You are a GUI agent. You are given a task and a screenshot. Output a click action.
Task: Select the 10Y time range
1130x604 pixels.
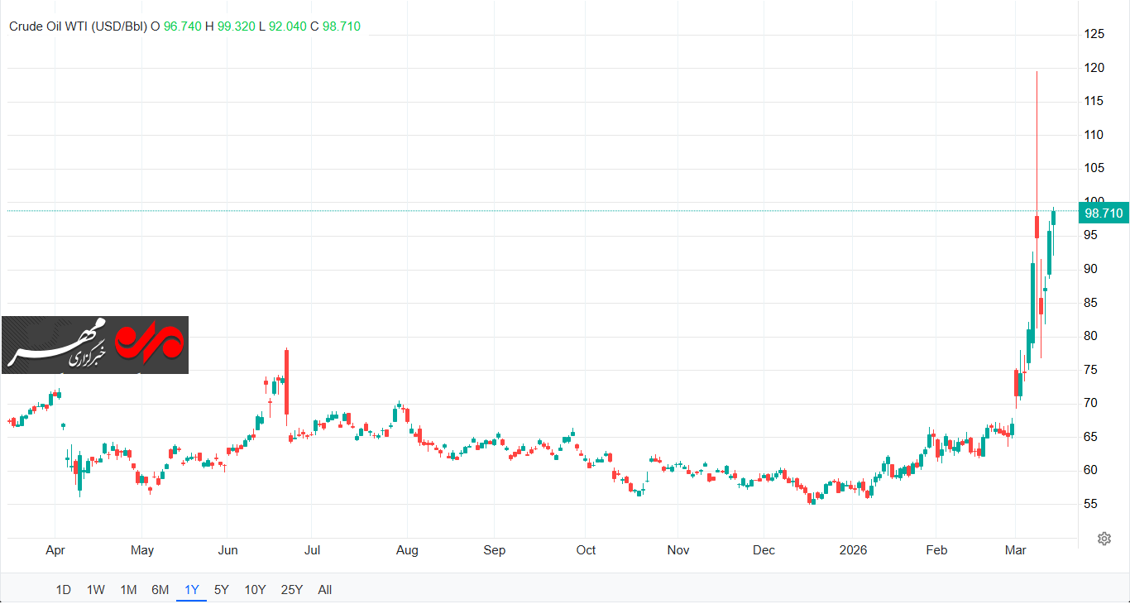click(x=255, y=590)
